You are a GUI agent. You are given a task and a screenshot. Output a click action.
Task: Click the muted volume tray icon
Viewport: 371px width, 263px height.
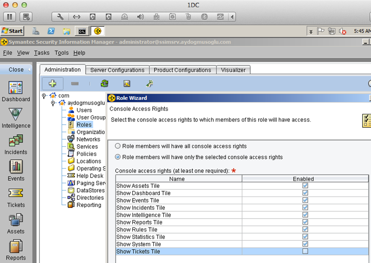342,31
